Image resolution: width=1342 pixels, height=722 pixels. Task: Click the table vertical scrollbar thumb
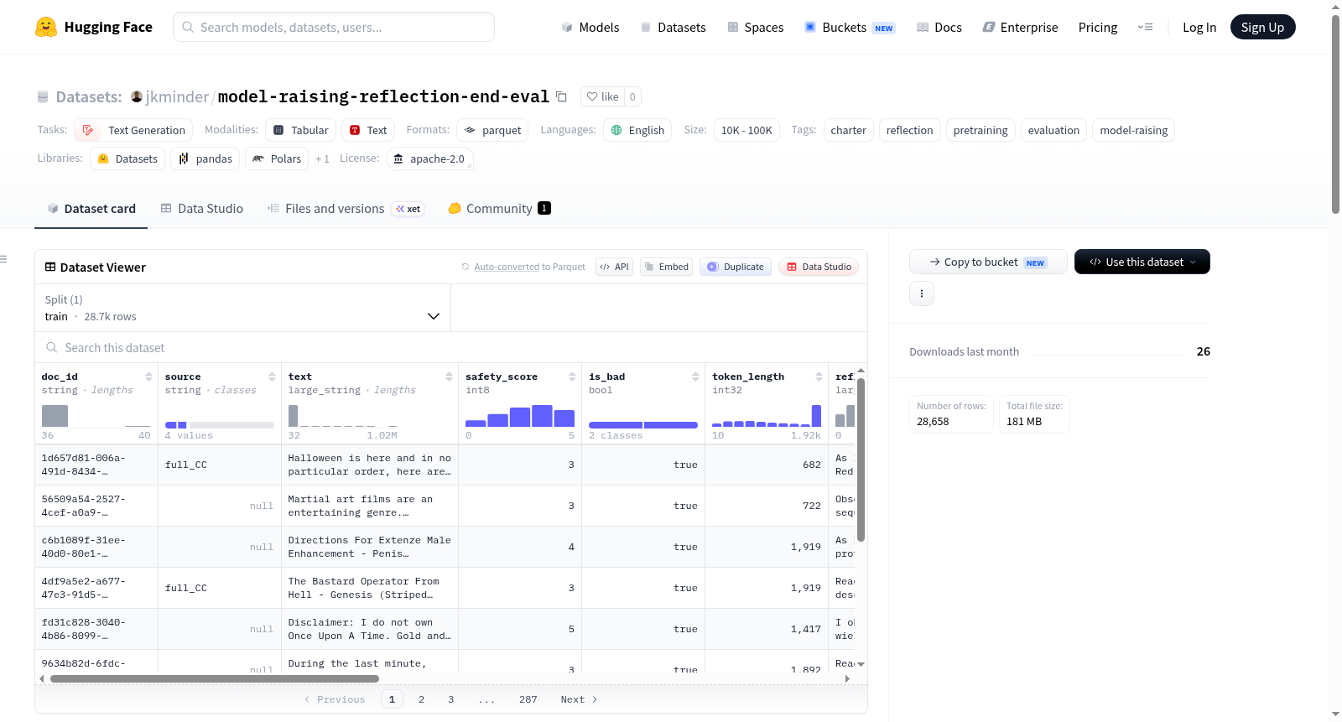tap(861, 460)
